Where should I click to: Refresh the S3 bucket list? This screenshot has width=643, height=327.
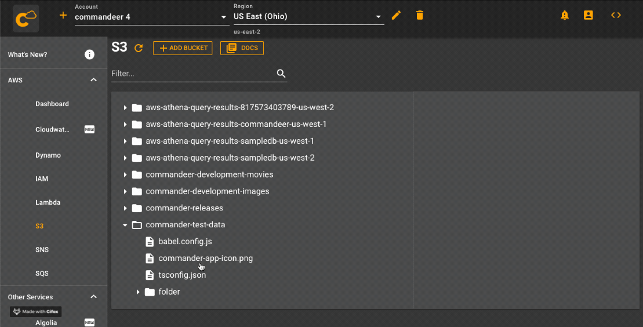tap(139, 48)
